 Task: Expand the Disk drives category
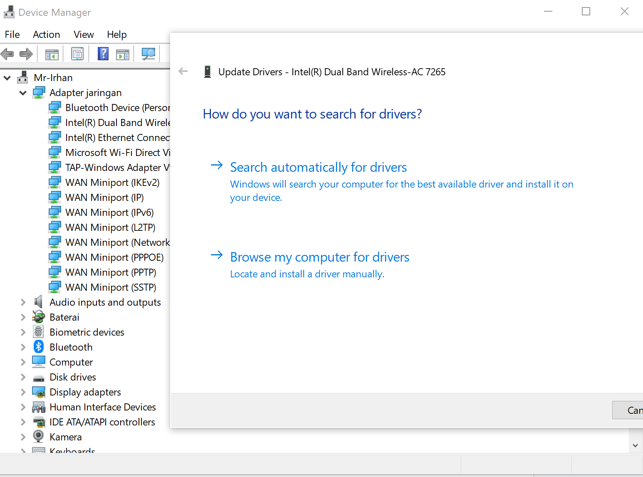click(23, 377)
